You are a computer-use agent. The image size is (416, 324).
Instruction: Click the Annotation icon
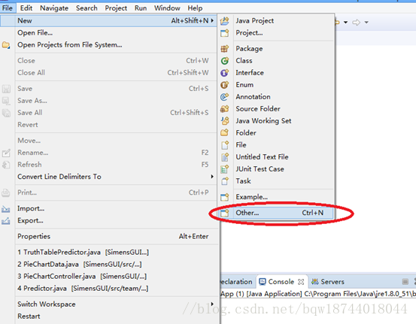click(225, 97)
